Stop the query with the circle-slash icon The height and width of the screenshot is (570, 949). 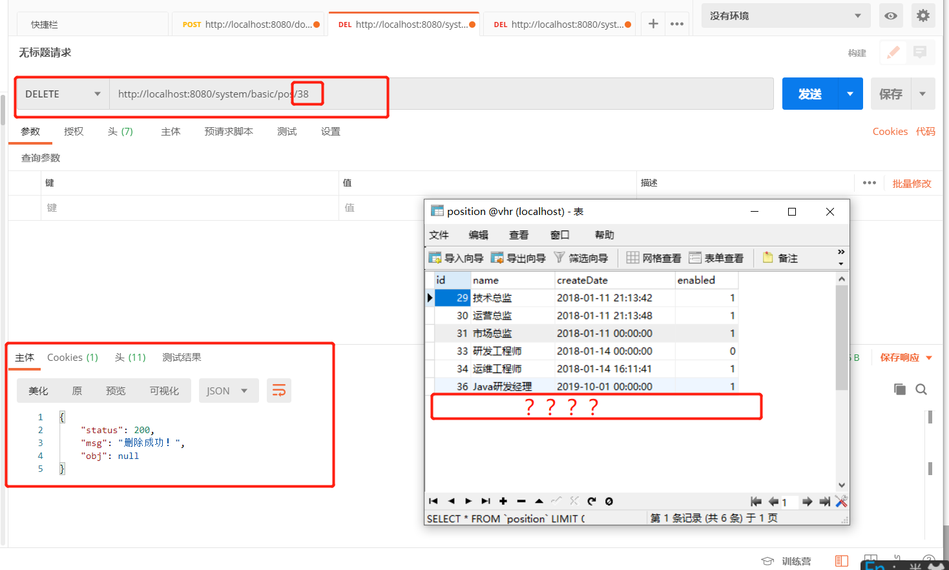[609, 501]
